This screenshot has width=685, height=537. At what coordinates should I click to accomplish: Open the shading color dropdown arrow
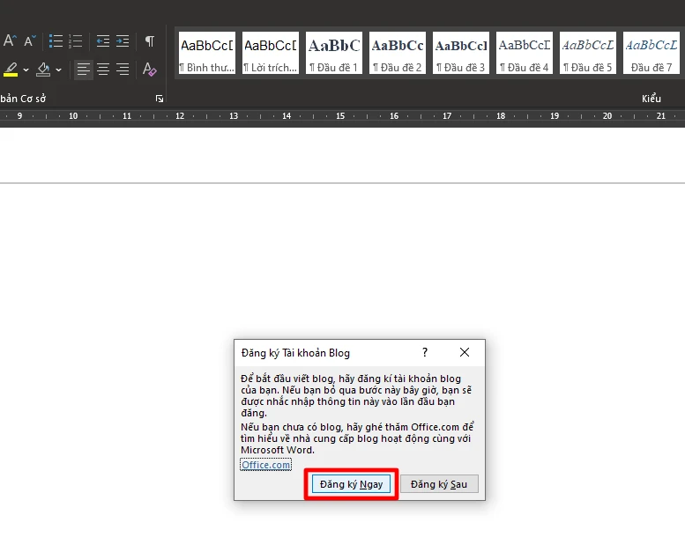(58, 70)
